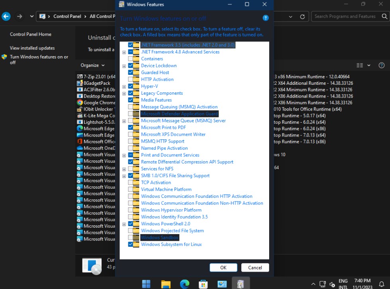Viewport: 390px width, 289px height.
Task: Change the view layout icon
Action: click(360, 65)
